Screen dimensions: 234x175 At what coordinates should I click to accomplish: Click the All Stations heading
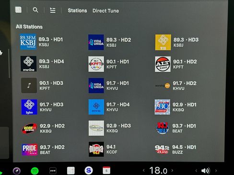(29, 27)
